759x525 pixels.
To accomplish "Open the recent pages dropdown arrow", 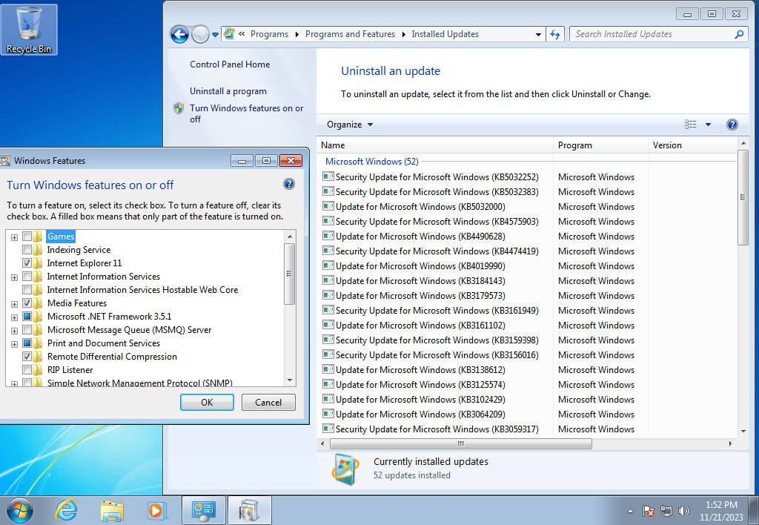I will [x=216, y=35].
